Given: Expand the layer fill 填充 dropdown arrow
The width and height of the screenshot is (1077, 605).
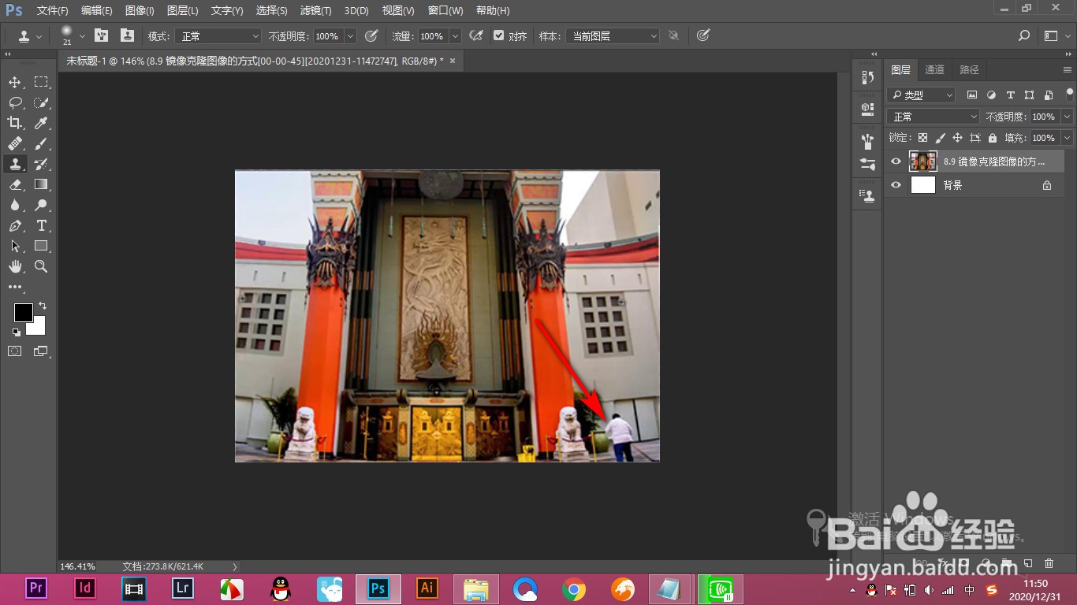Looking at the screenshot, I should click(1067, 138).
